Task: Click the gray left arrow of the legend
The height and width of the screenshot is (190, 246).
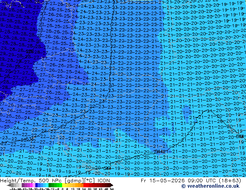Action: click(9, 185)
